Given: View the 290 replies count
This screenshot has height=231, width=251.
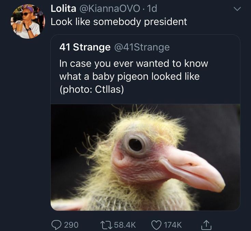Looking at the screenshot, I should (x=71, y=225).
